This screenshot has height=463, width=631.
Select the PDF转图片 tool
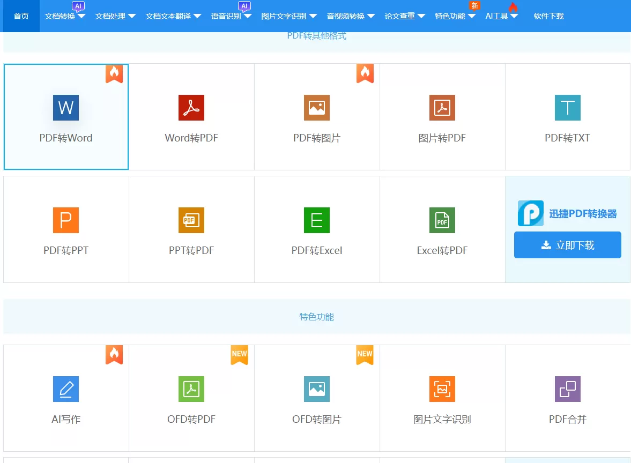click(316, 117)
